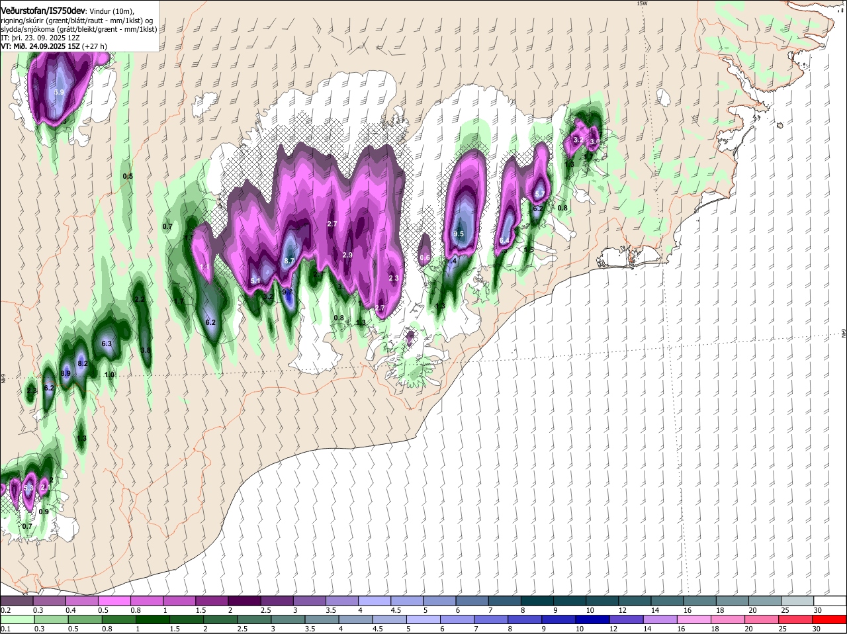
Task: Click the 8.2 rain shower value
Action: (83, 363)
